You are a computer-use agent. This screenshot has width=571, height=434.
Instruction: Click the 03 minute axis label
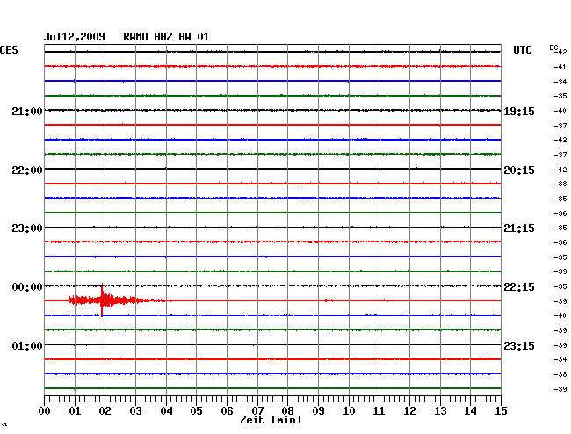pos(135,411)
